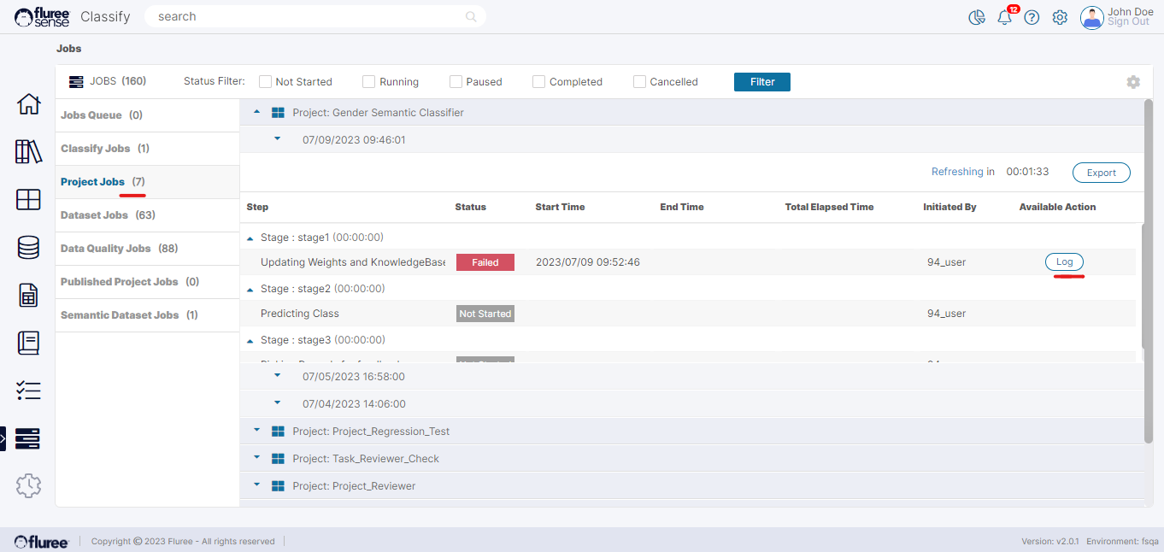The height and width of the screenshot is (552, 1164).
Task: Expand the 07/05/2023 16:58:00 job run
Action: 277,375
